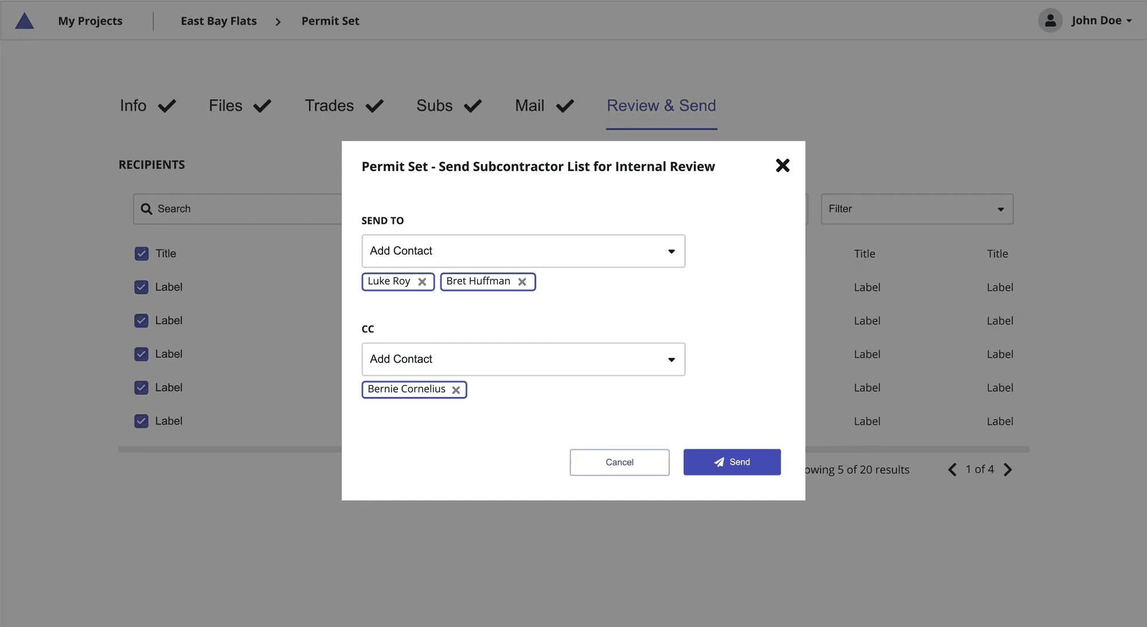Go to next results page arrow
Image resolution: width=1147 pixels, height=627 pixels.
pyautogui.click(x=1008, y=470)
